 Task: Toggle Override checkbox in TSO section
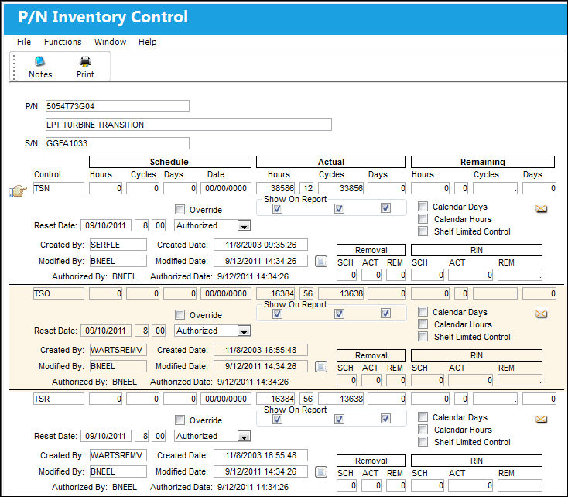click(180, 314)
